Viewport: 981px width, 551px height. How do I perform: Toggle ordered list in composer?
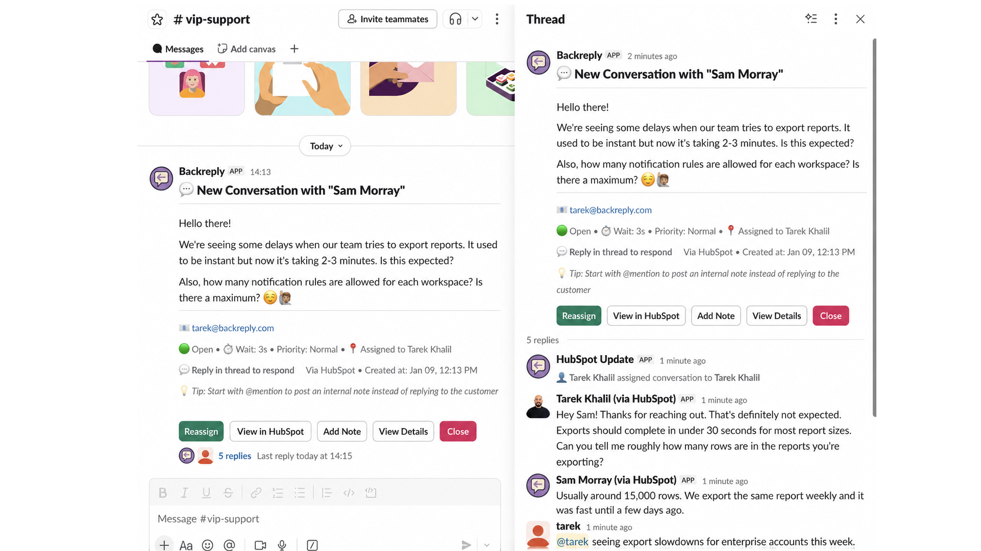point(278,493)
